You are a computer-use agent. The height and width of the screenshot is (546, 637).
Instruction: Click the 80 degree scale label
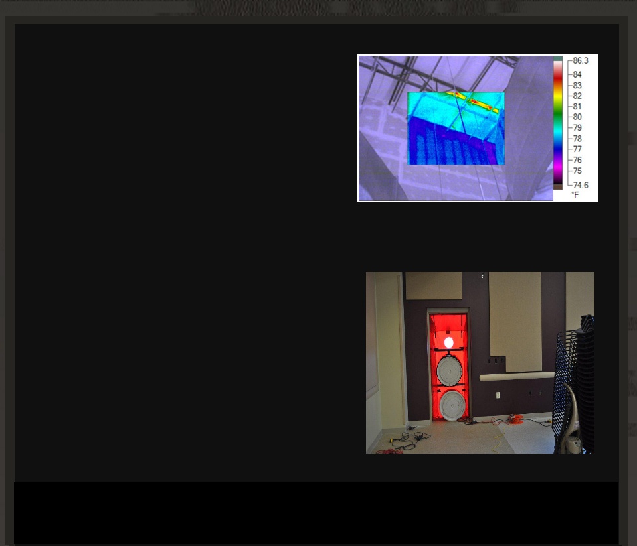tap(577, 117)
